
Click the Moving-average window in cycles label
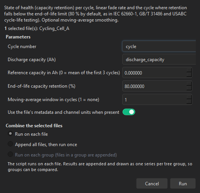coord(53,100)
